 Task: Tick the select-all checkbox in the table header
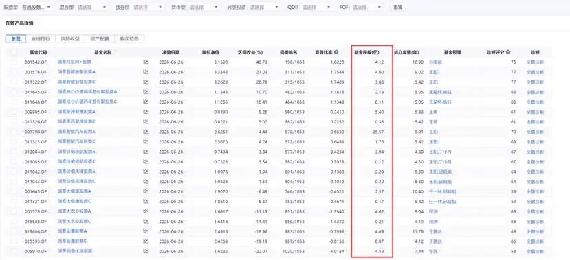(14, 52)
